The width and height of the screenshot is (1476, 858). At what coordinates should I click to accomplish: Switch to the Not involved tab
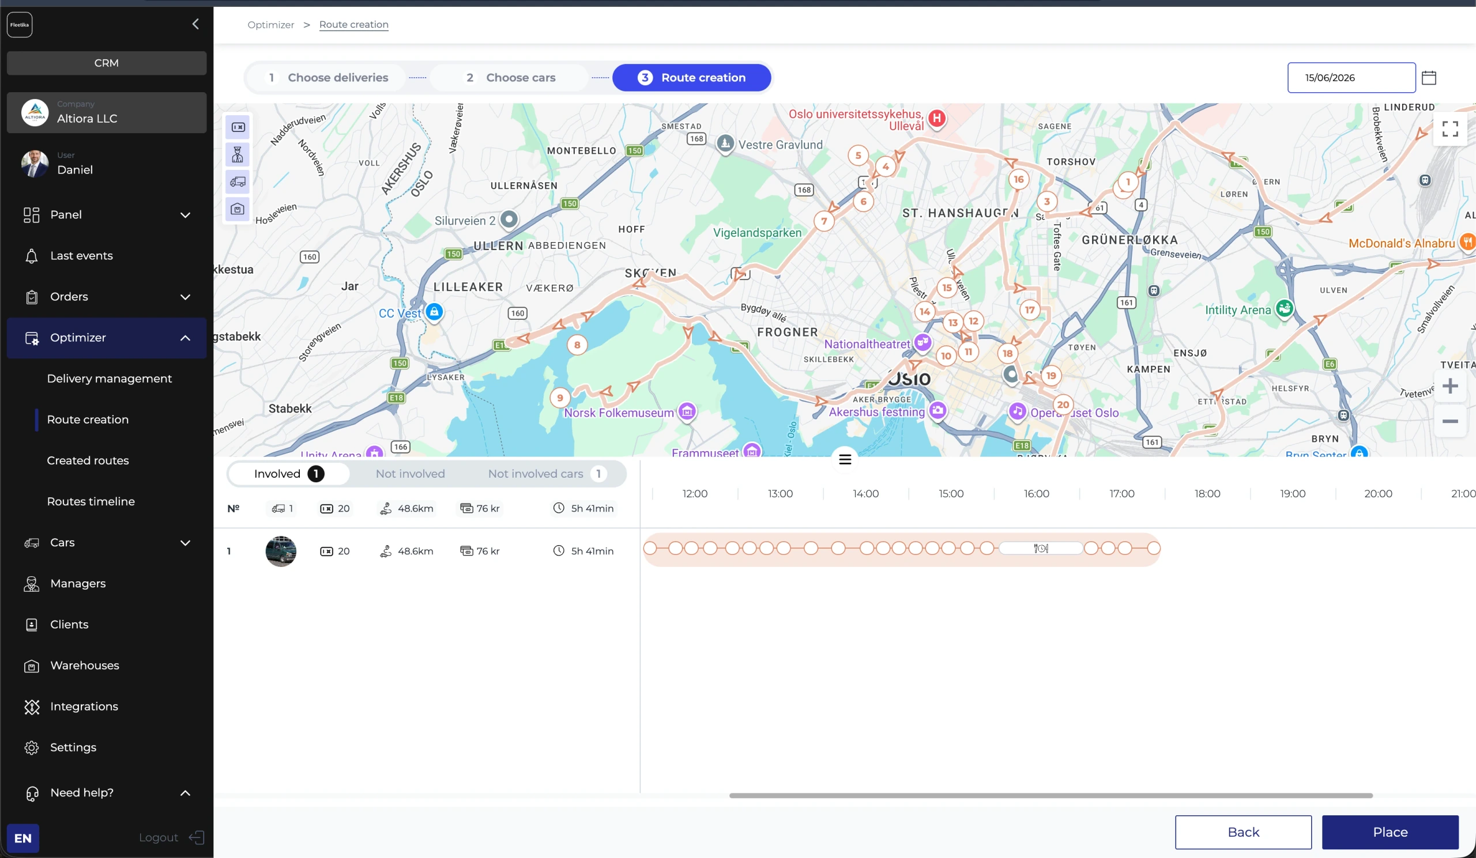(410, 474)
